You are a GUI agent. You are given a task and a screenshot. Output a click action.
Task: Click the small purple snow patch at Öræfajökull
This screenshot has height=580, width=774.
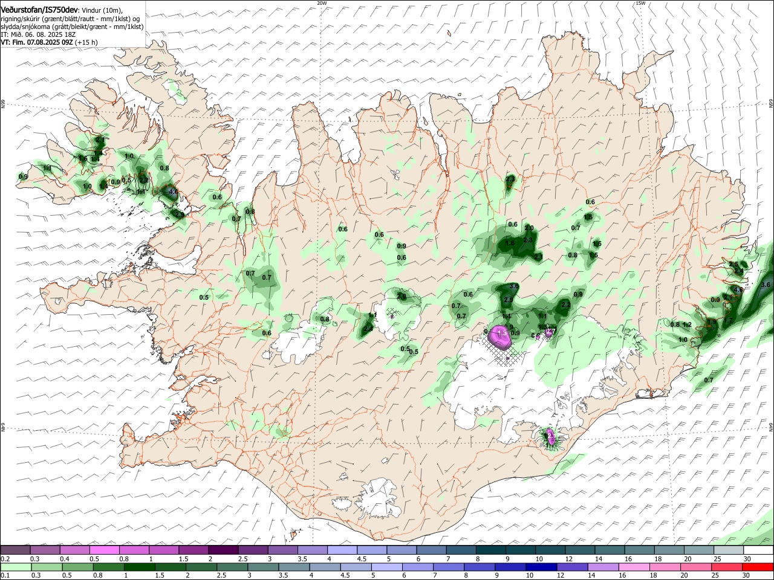550,436
